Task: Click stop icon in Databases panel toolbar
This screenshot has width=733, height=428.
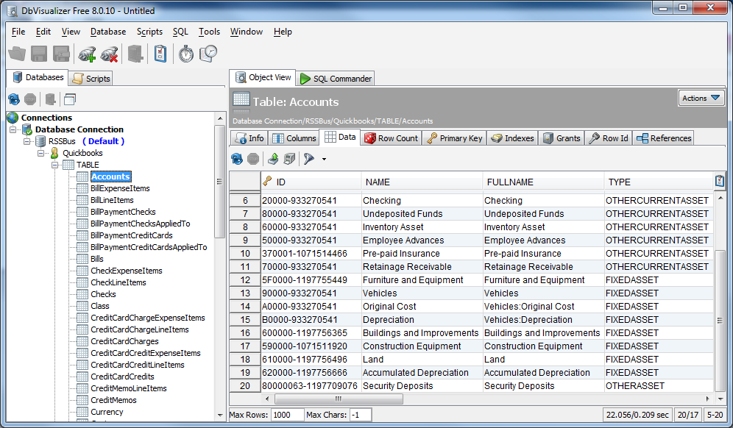Action: tap(30, 99)
